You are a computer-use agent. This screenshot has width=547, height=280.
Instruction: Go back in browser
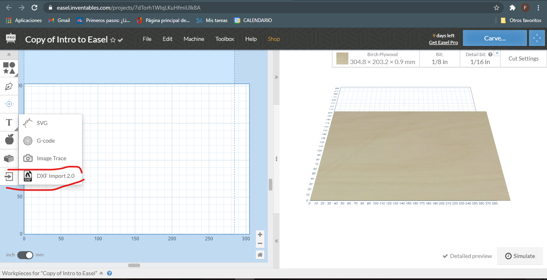9,8
